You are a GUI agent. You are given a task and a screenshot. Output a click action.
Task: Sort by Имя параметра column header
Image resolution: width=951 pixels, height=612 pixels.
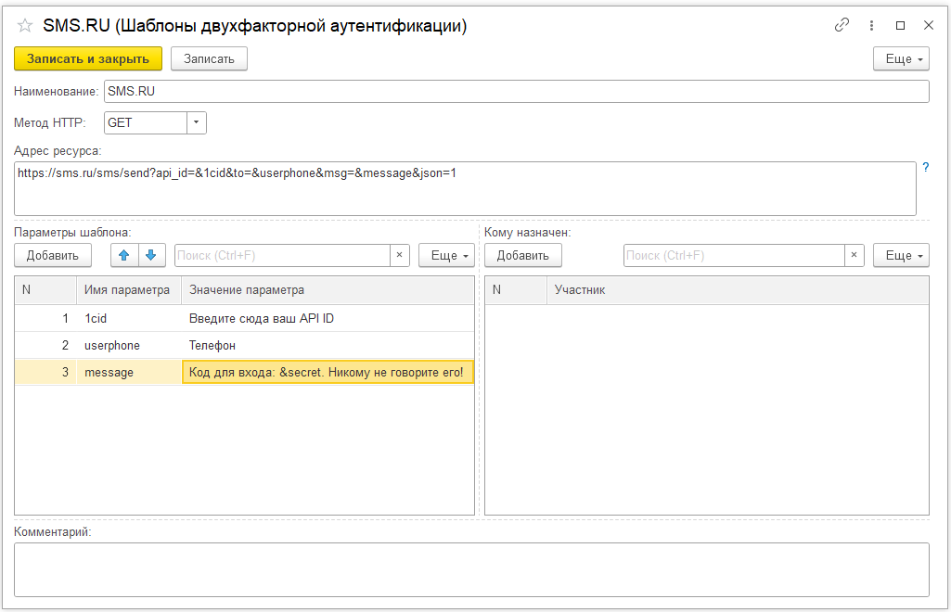[x=127, y=290]
